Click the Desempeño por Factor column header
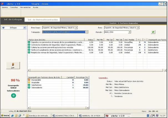The image size is (168, 118). (157, 40)
